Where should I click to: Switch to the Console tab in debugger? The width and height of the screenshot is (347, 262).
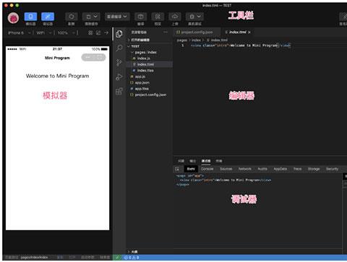207,169
